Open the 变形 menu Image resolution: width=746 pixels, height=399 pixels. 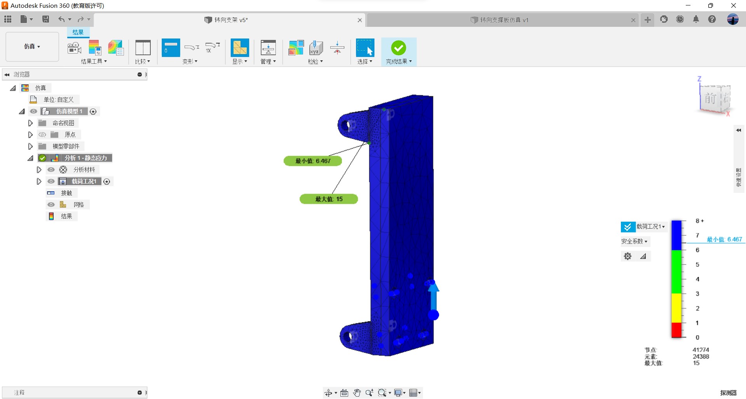click(x=190, y=61)
